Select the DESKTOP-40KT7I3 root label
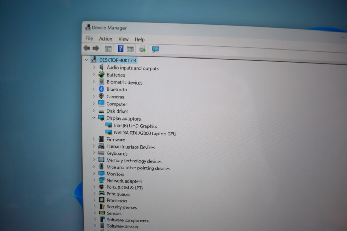This screenshot has height=231, width=347. click(118, 60)
